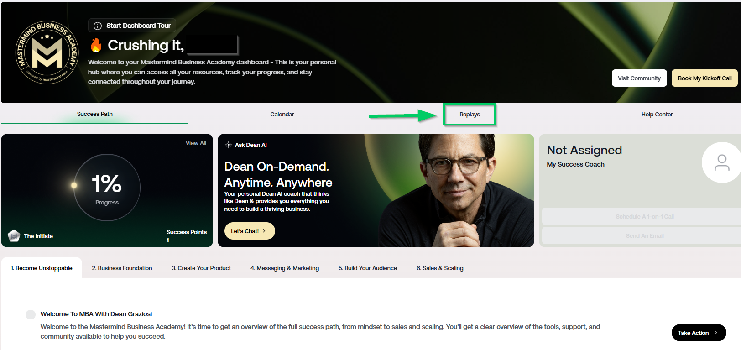Viewport: 741px width, 350px height.
Task: Click the 1% progress ring
Action: [x=107, y=187]
